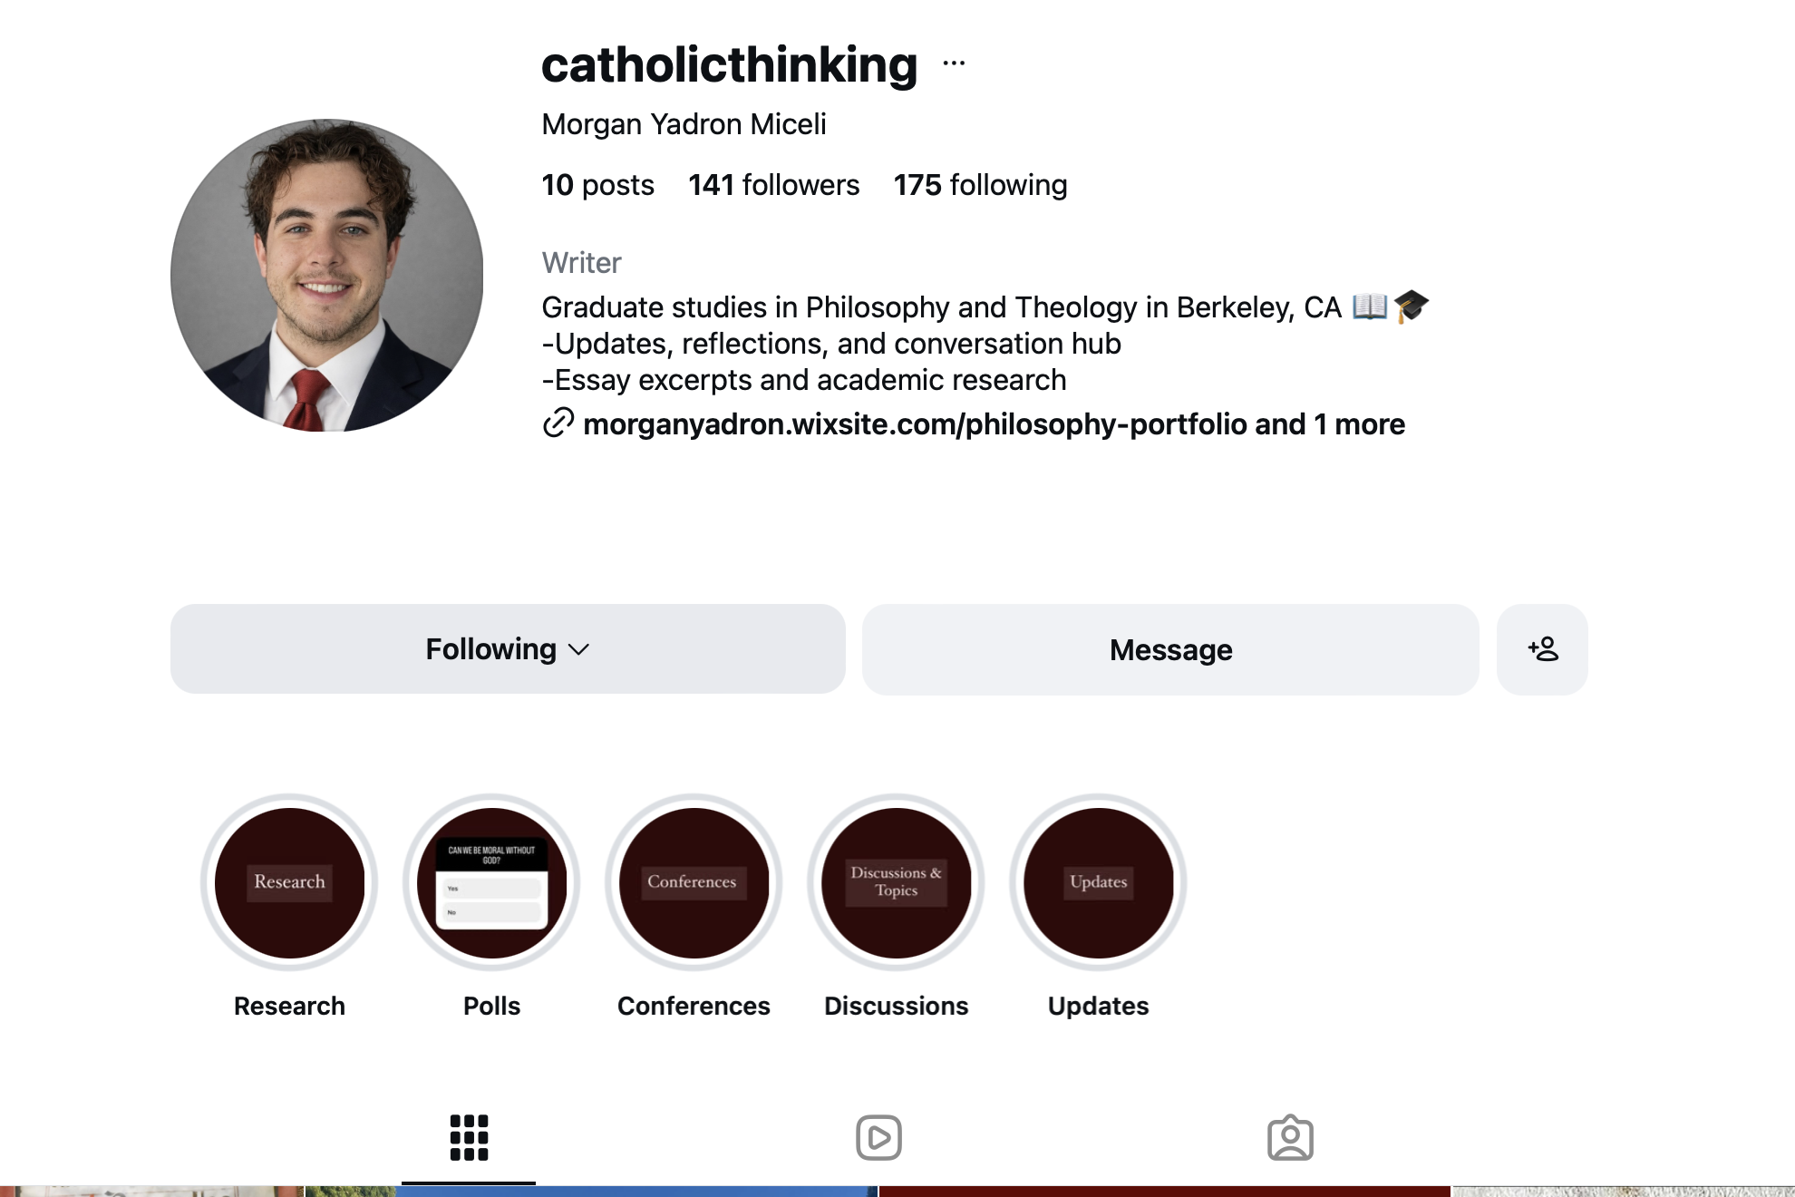Screen dimensions: 1795x1197
Task: Show the 175 following list
Action: point(980,185)
